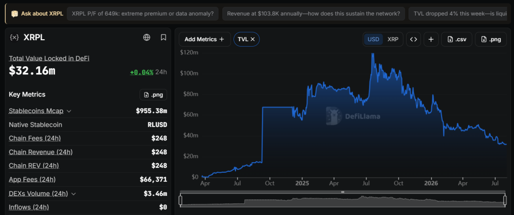The width and height of the screenshot is (514, 215).
Task: Click the Inflows (24h) label
Action: click(29, 207)
